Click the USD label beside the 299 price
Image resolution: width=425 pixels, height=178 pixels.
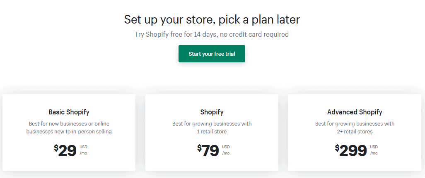coord(374,147)
